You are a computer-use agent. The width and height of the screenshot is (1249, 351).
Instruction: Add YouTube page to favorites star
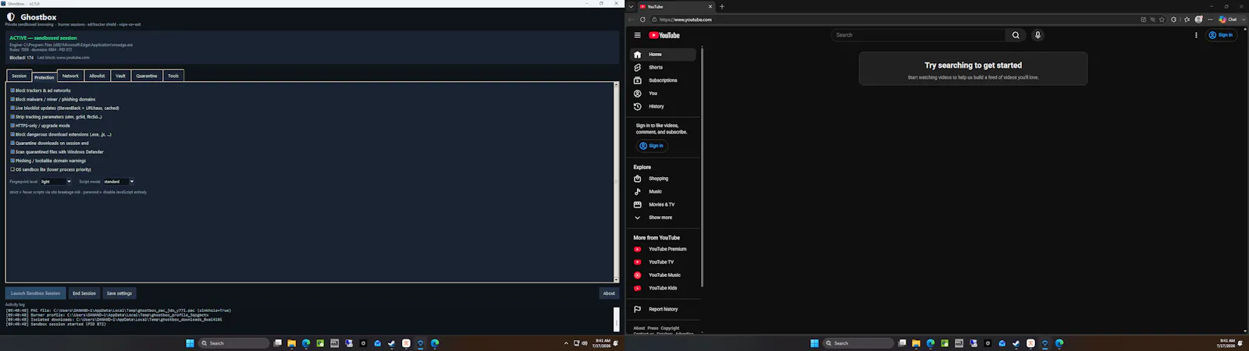point(1162,19)
